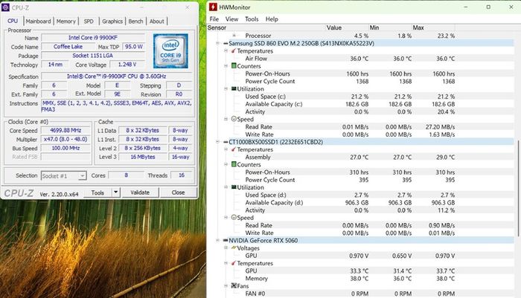Select the Assembly temperature row
This screenshot has width=521, height=298.
coord(360,157)
